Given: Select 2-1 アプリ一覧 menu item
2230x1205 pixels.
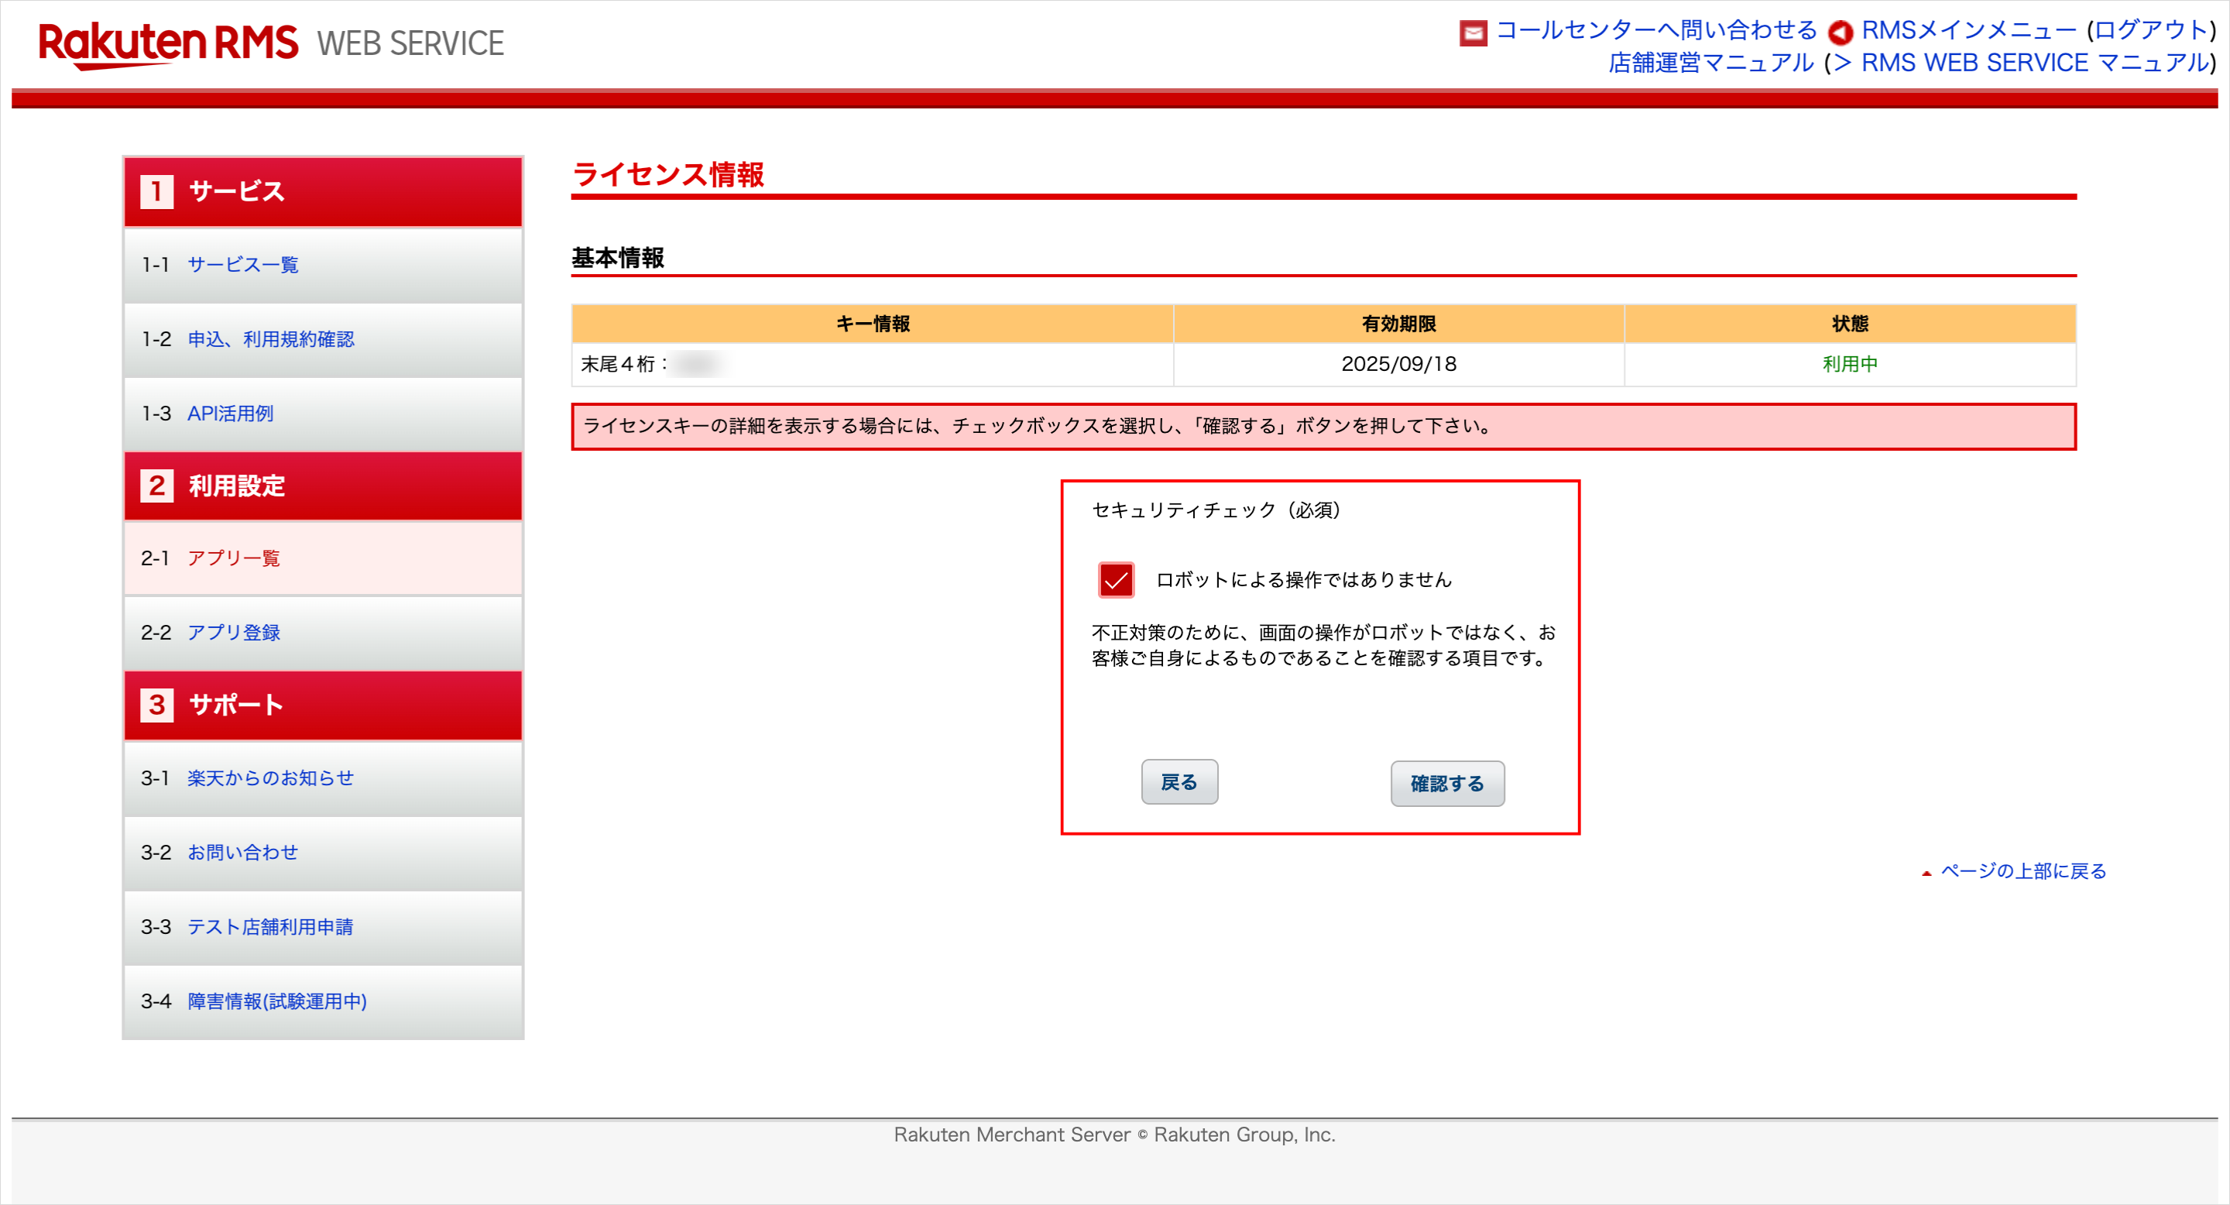Looking at the screenshot, I should point(323,558).
